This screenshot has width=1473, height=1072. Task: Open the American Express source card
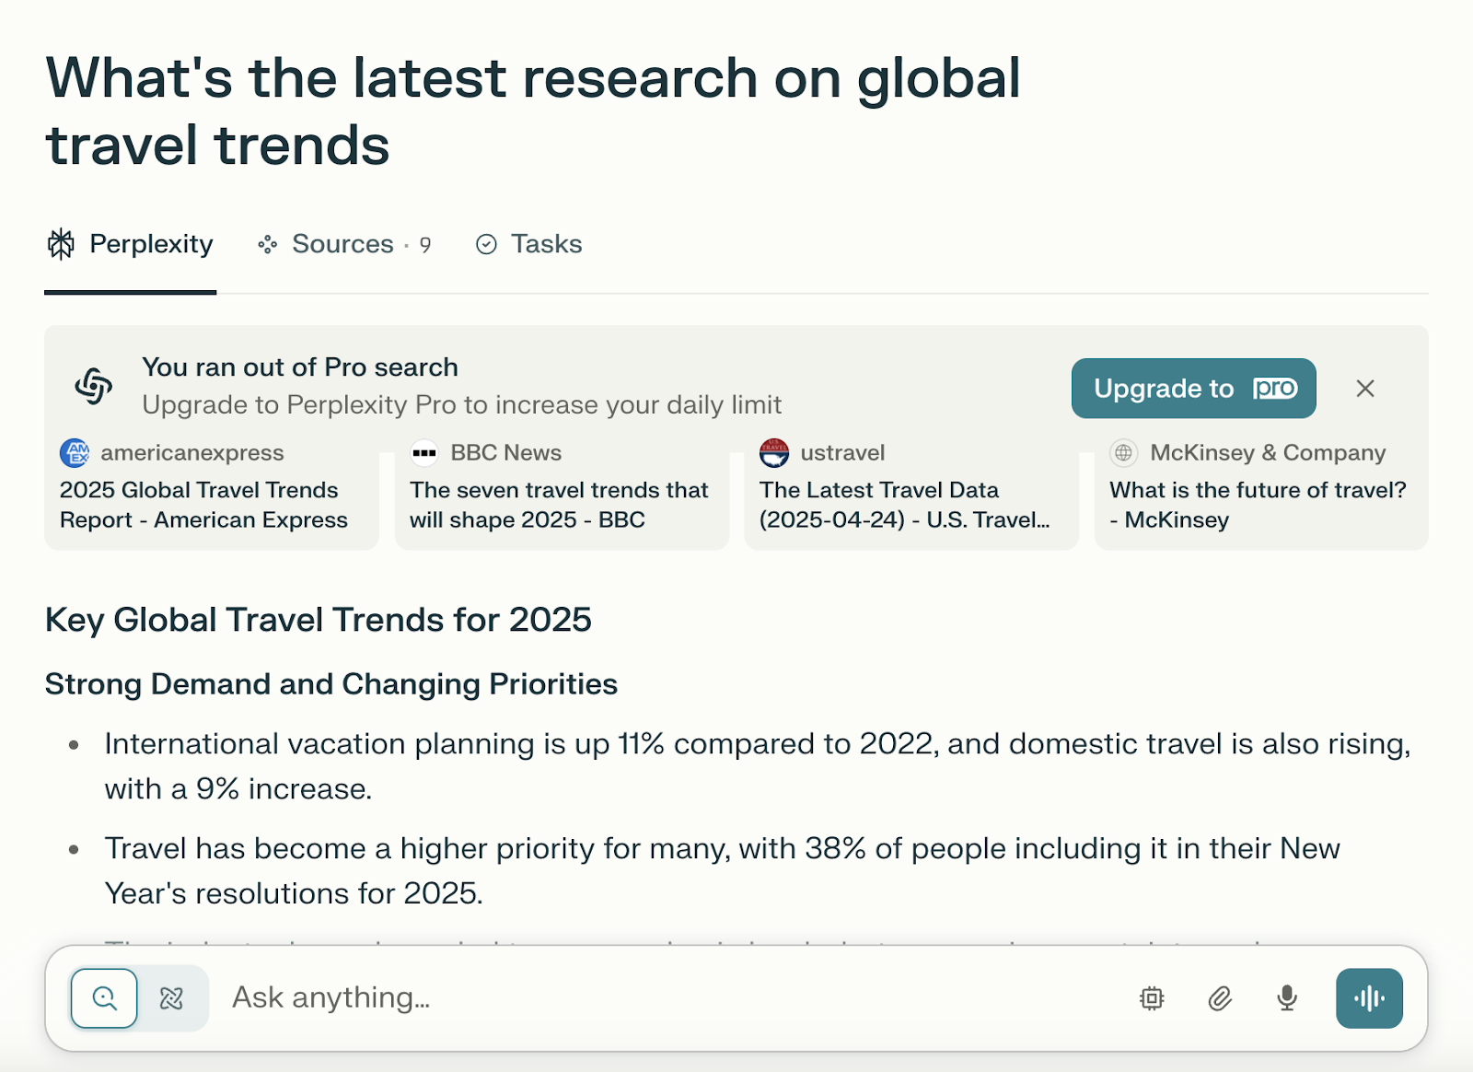point(212,493)
